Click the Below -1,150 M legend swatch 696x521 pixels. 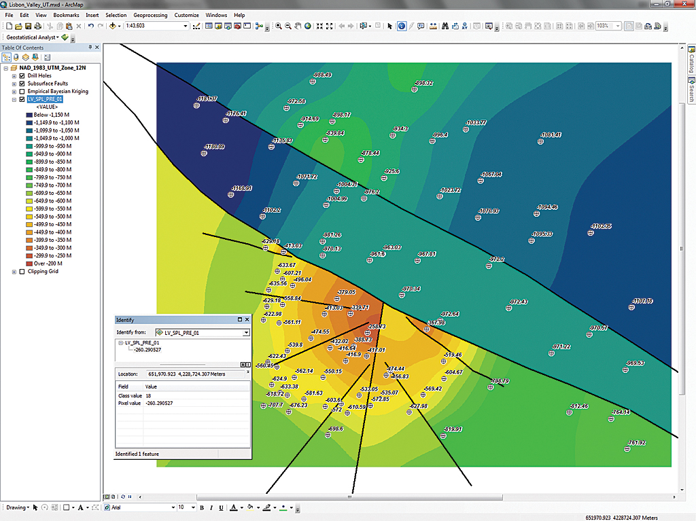(29, 115)
